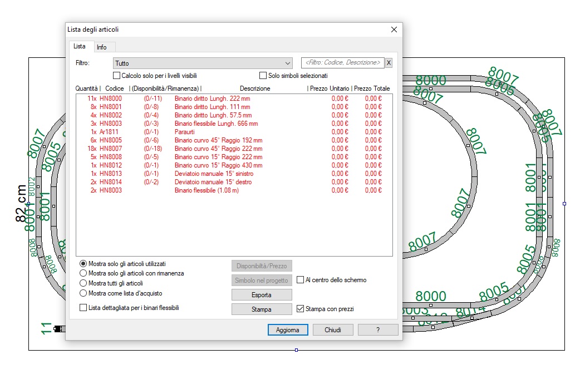Click the Esporta button
The height and width of the screenshot is (374, 575).
click(262, 294)
